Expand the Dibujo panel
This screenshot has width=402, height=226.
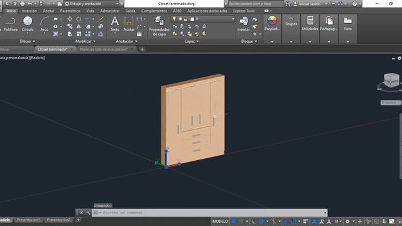coord(28,41)
